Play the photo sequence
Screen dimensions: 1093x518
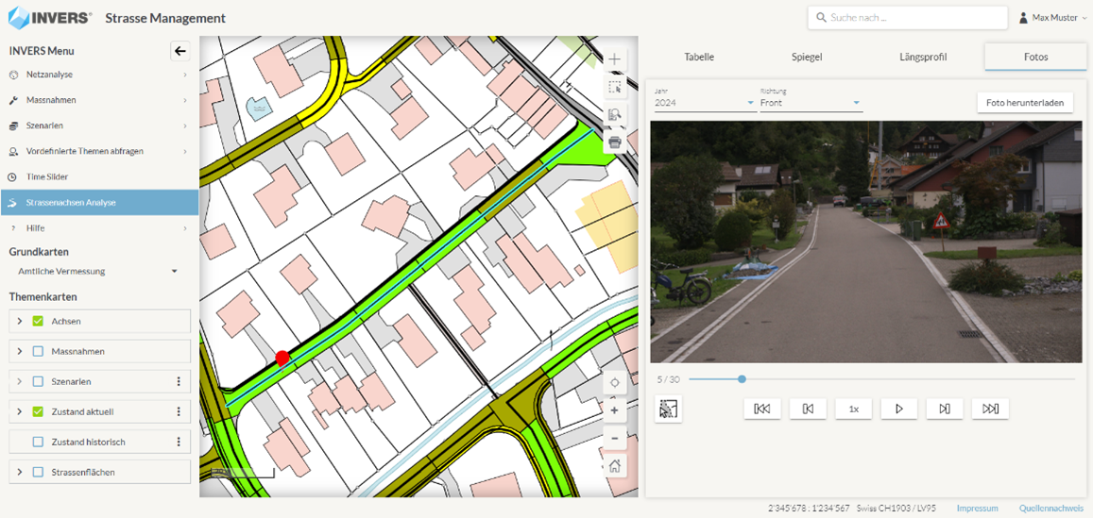898,409
